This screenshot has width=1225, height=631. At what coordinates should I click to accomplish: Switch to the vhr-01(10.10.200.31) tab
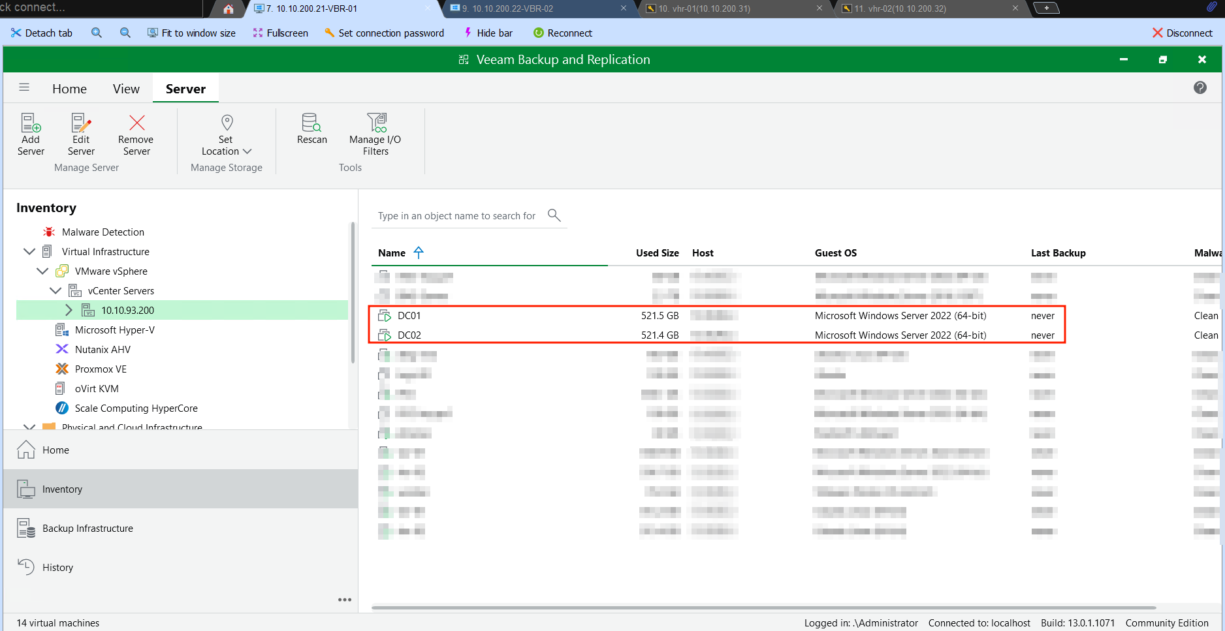734,8
